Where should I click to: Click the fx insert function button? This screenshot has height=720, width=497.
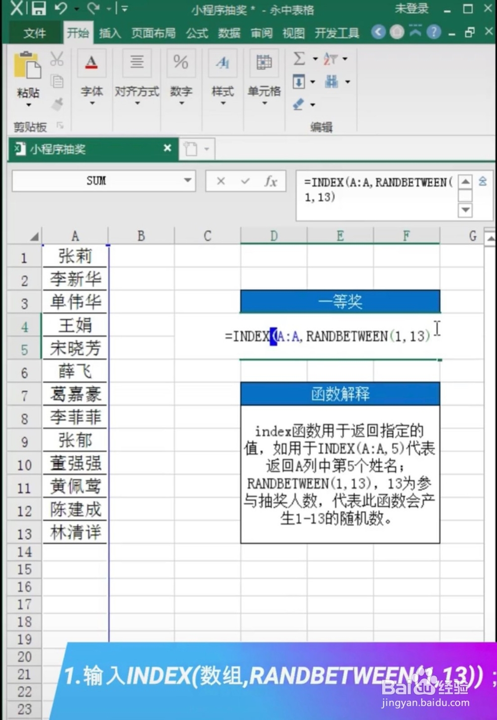271,181
